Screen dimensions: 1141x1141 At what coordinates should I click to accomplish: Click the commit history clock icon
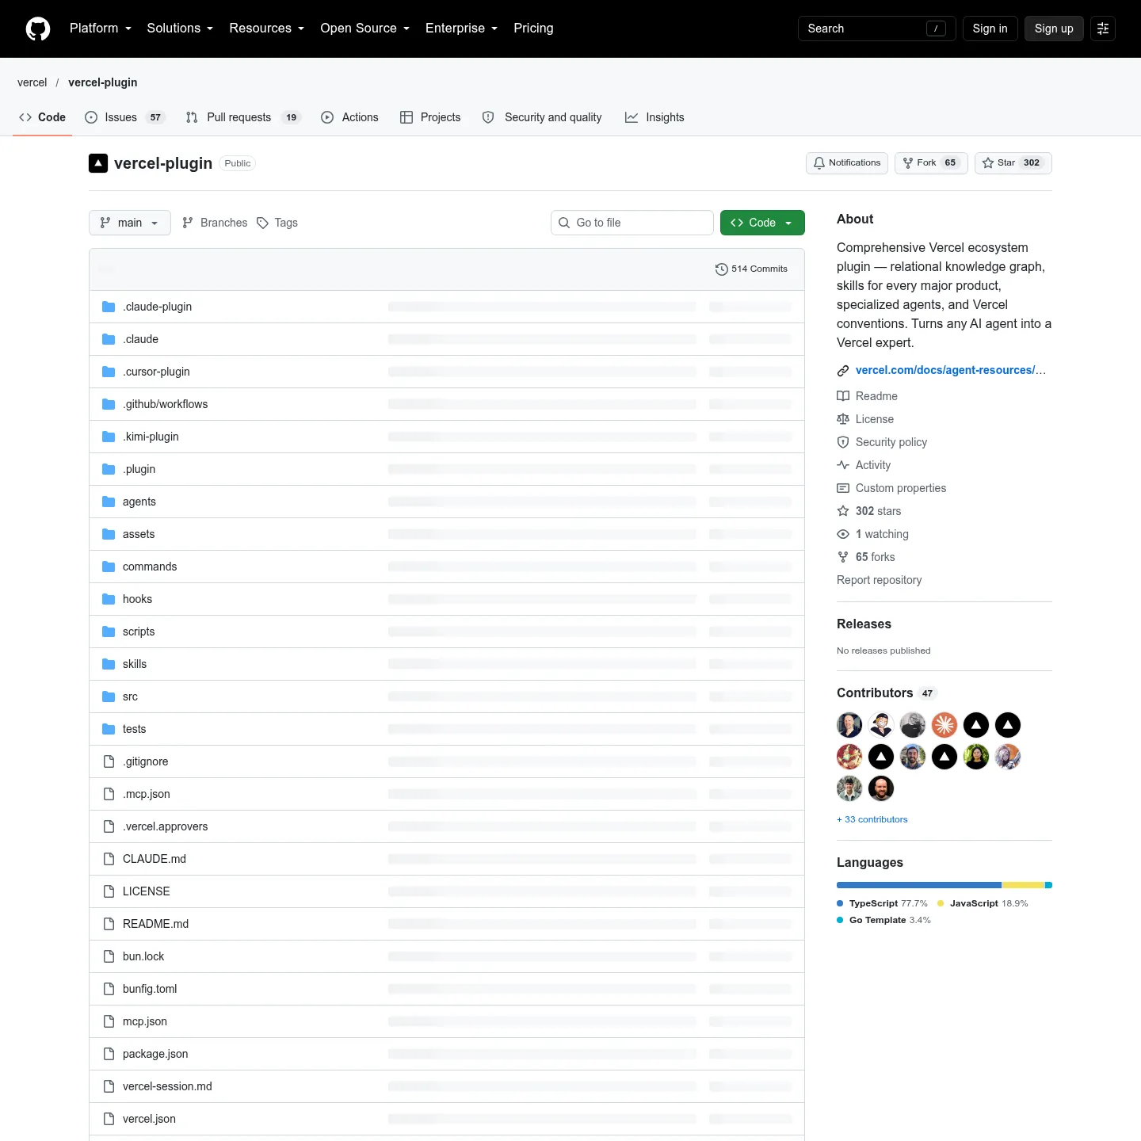721,269
